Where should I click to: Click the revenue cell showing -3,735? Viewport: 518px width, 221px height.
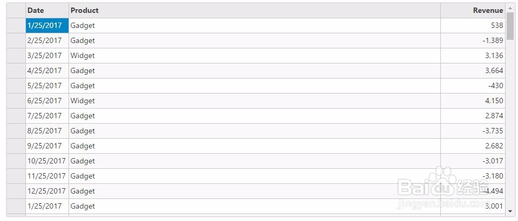point(473,131)
